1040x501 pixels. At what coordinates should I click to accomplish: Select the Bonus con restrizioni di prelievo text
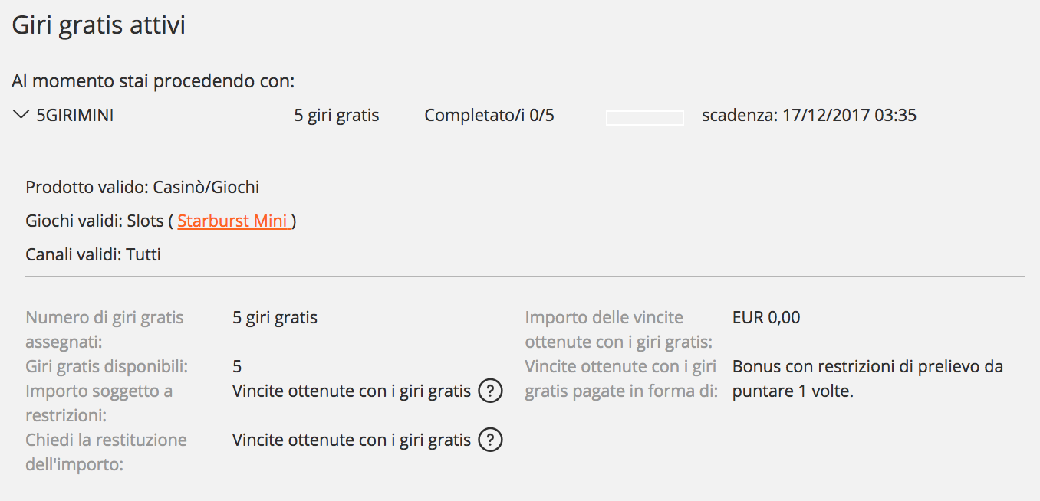point(868,378)
